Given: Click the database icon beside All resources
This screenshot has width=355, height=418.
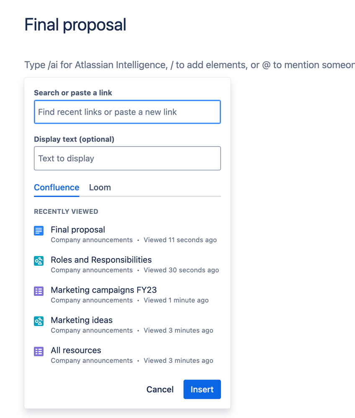Looking at the screenshot, I should (x=39, y=351).
